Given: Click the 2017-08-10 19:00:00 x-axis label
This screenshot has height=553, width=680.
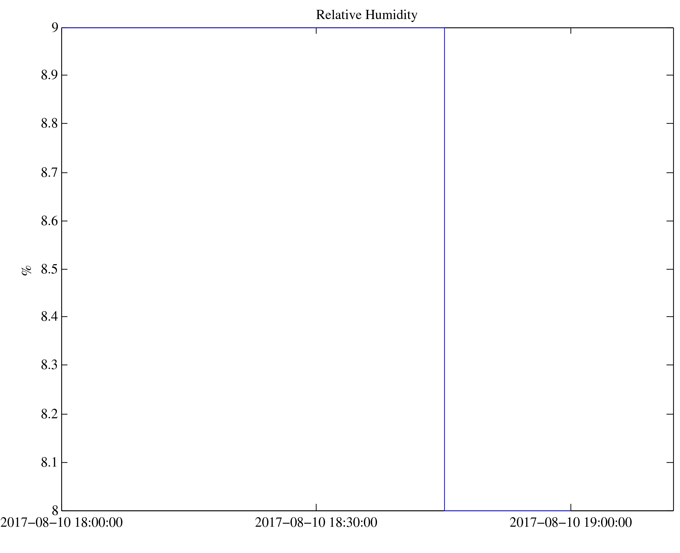Looking at the screenshot, I should [x=571, y=522].
